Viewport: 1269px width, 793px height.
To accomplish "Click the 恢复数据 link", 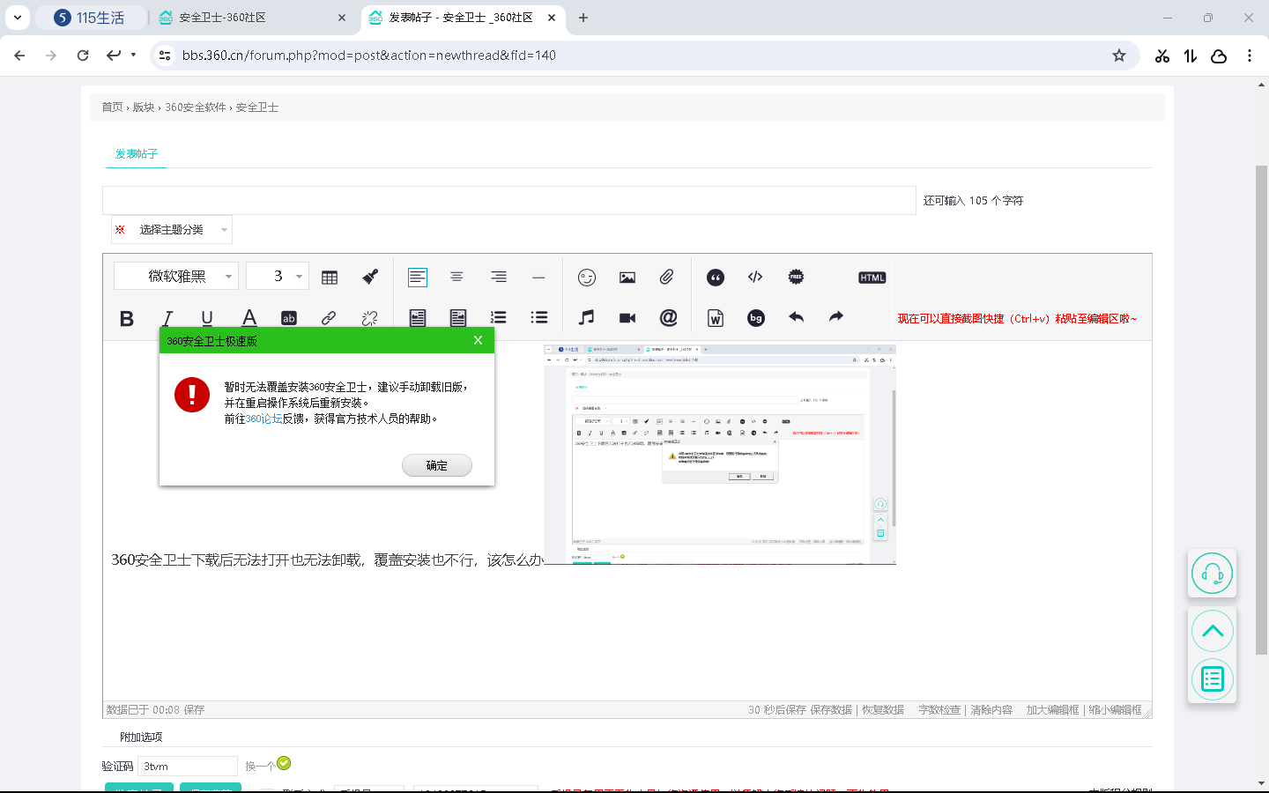I will (x=883, y=710).
